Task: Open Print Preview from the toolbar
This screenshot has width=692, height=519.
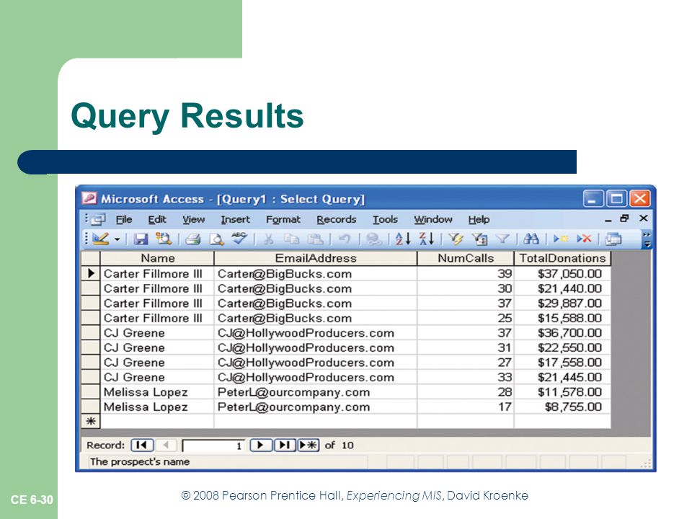Action: click(216, 239)
